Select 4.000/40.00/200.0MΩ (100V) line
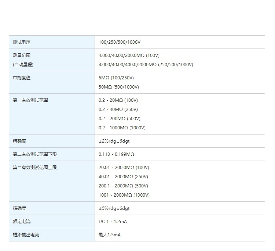Image resolution: width=275 pixels, height=251 pixels. 129,55
